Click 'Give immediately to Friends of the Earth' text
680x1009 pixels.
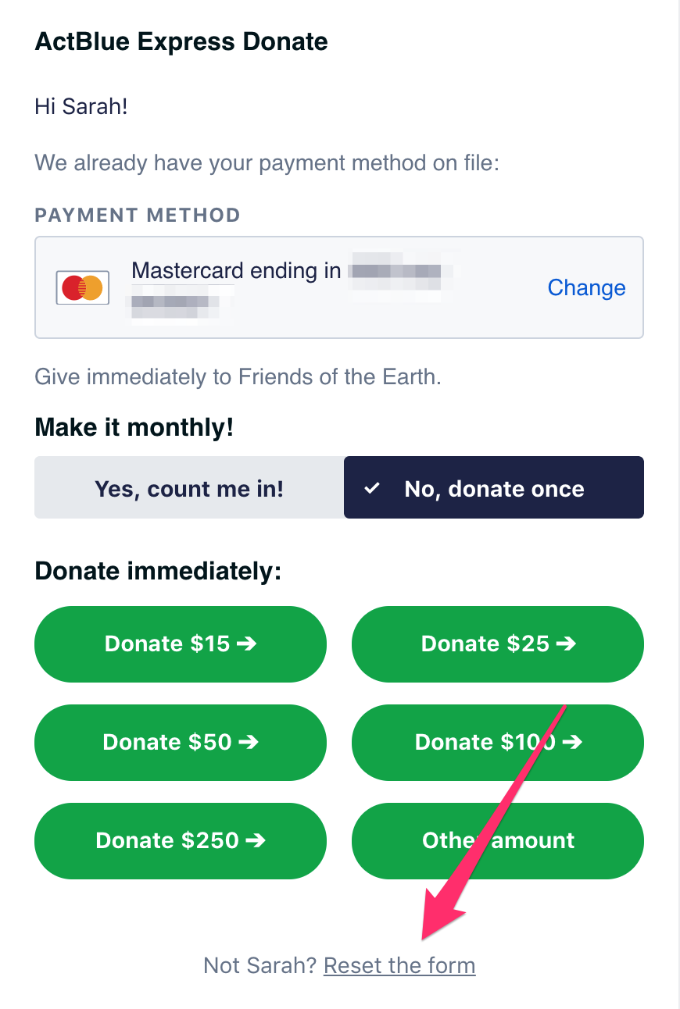click(x=238, y=378)
